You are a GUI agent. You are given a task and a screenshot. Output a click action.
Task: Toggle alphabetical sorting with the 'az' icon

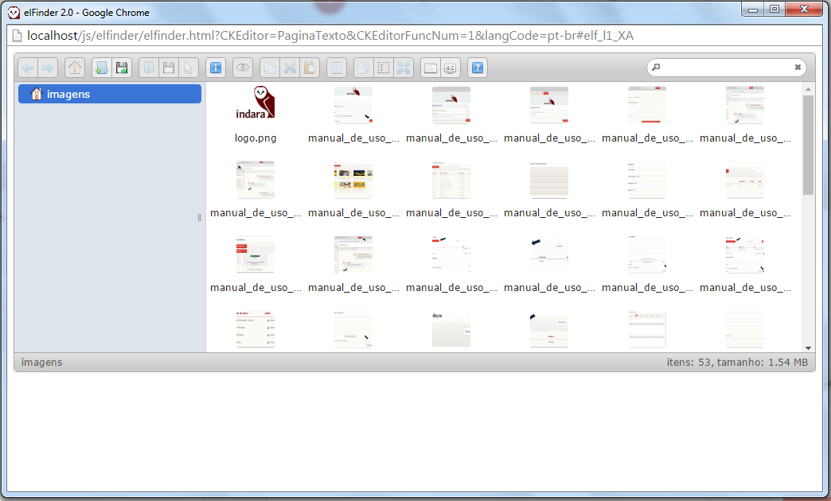(x=450, y=68)
